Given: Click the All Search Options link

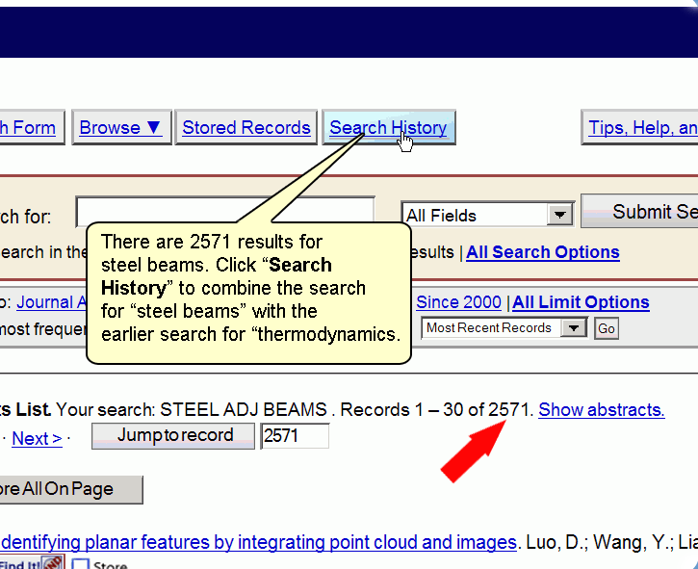Looking at the screenshot, I should click(542, 252).
